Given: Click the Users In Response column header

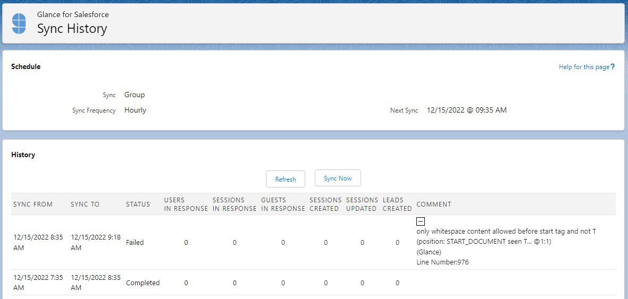Looking at the screenshot, I should tap(186, 204).
